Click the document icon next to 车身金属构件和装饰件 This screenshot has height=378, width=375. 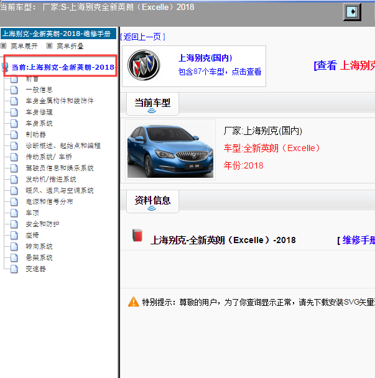pos(14,101)
